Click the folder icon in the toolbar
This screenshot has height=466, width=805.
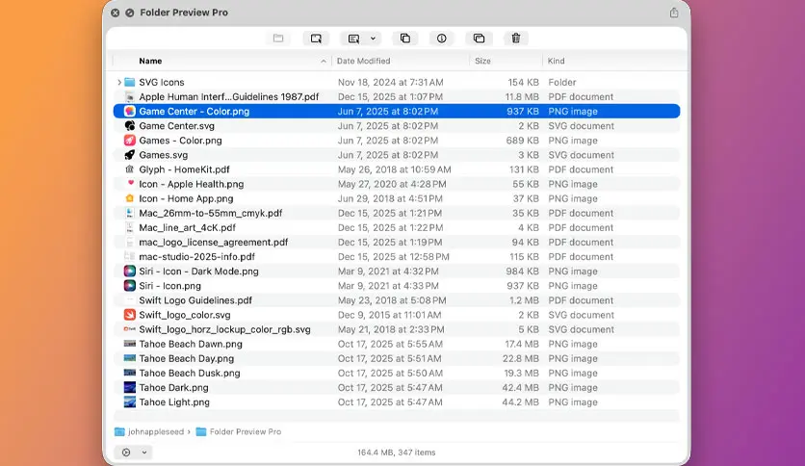click(x=278, y=38)
